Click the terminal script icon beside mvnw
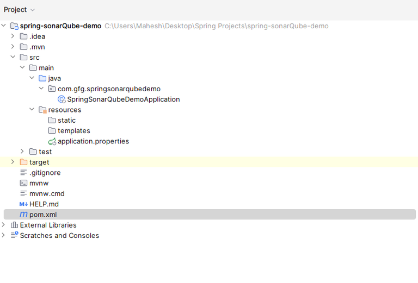The width and height of the screenshot is (418, 283). point(23,183)
